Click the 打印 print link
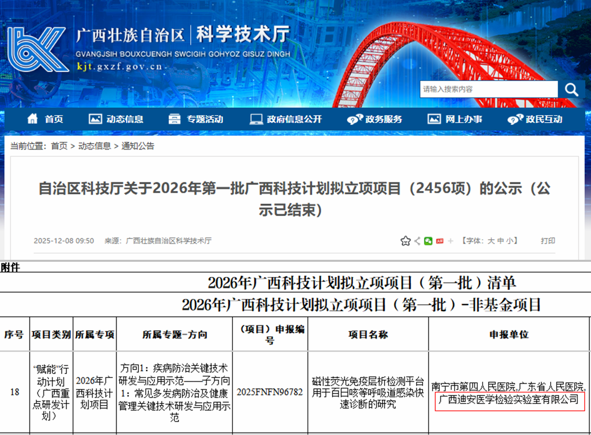This screenshot has width=591, height=435. click(548, 241)
